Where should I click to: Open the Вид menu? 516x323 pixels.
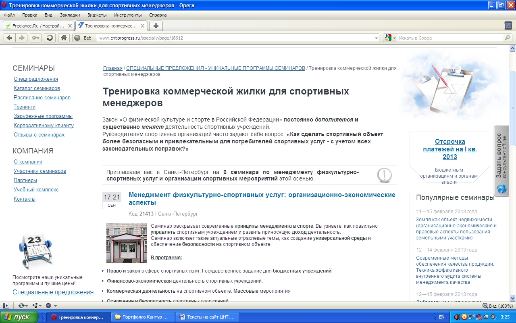point(48,15)
